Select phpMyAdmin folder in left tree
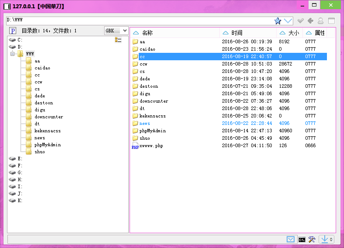This screenshot has height=248, width=344. pos(48,145)
